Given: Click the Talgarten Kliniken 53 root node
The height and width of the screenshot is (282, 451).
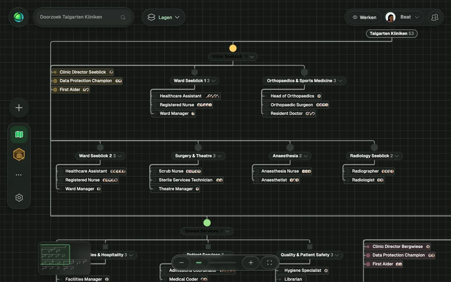Looking at the screenshot, I should [x=392, y=34].
